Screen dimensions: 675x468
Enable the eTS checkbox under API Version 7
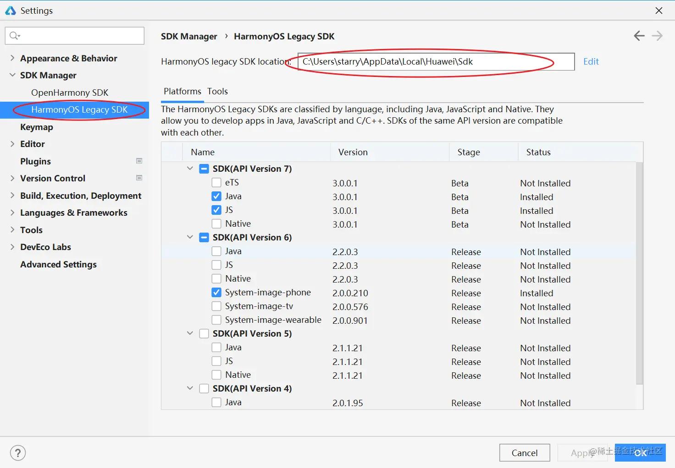(216, 182)
